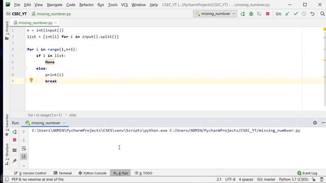This screenshot has height=183, width=326.
Task: Click CSEC_YT breadcrumb in navigation bar
Action: (x=17, y=14)
